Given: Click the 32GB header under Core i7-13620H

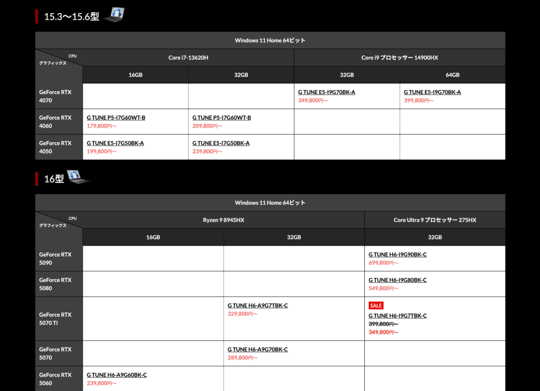Looking at the screenshot, I should (x=241, y=75).
